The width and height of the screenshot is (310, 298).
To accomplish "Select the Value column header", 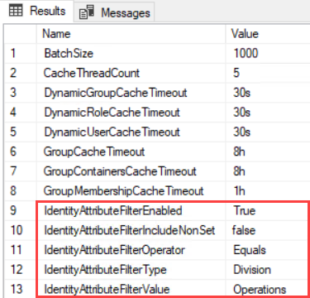I will click(x=268, y=34).
